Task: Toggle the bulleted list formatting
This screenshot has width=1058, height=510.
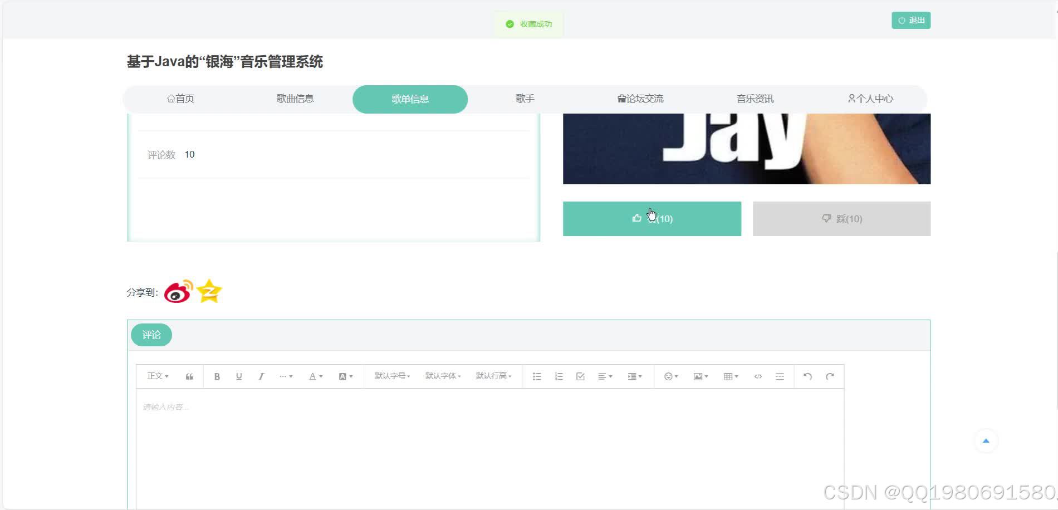Action: click(536, 376)
